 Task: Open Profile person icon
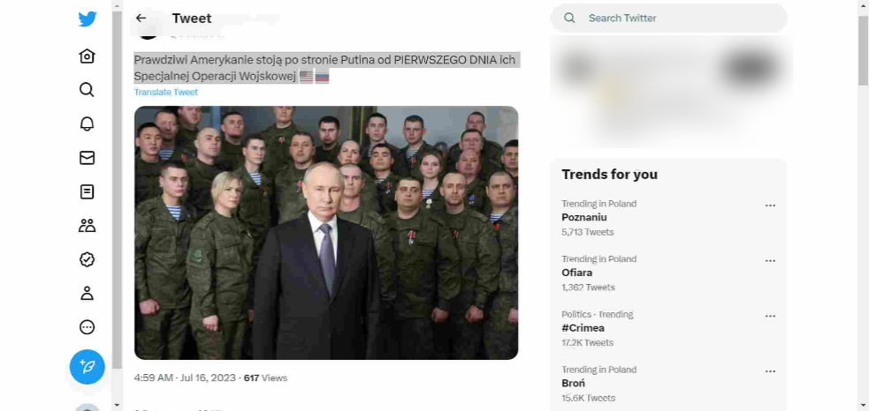click(87, 293)
